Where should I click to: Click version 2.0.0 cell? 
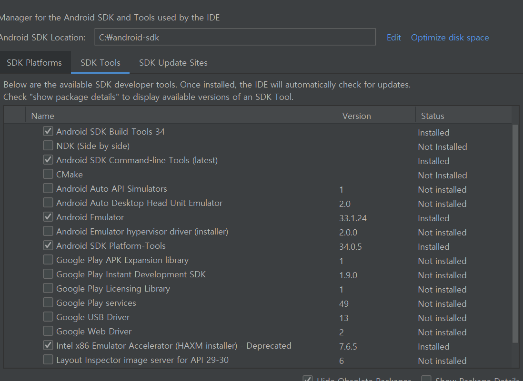348,233
